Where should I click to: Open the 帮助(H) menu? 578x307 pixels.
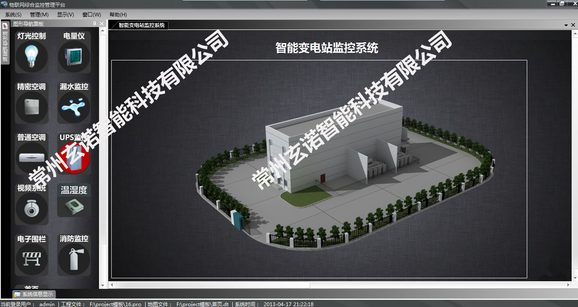click(x=118, y=14)
